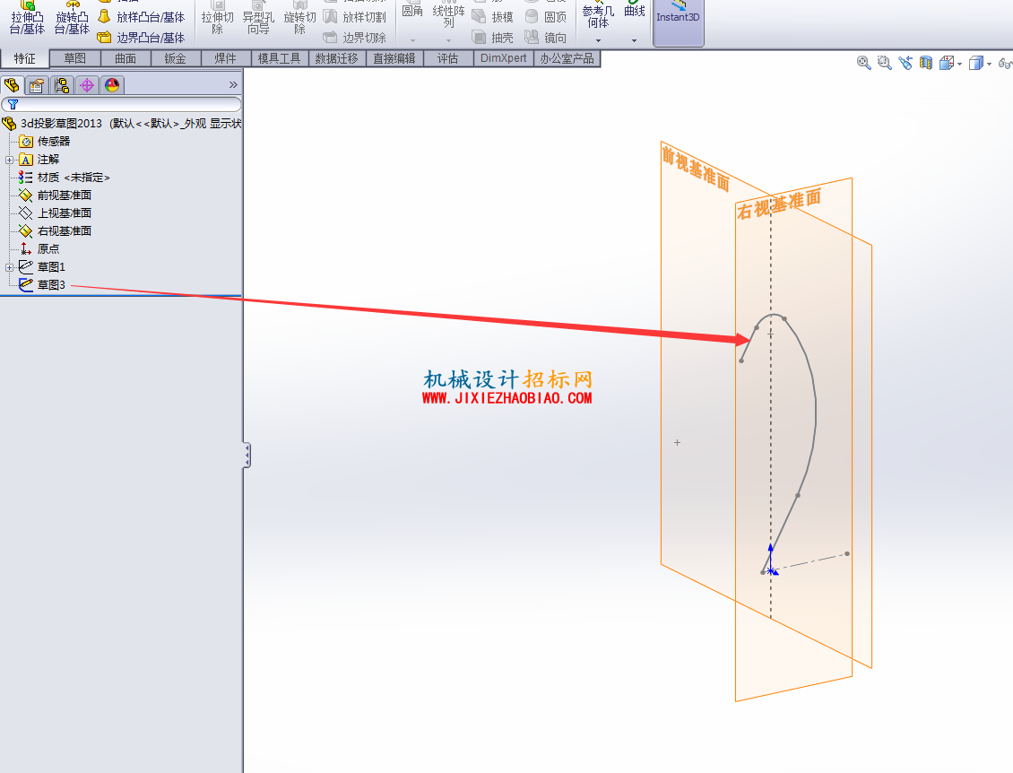Select 边界凸台/基体 boundary boss tool
The height and width of the screenshot is (773, 1013).
click(142, 38)
